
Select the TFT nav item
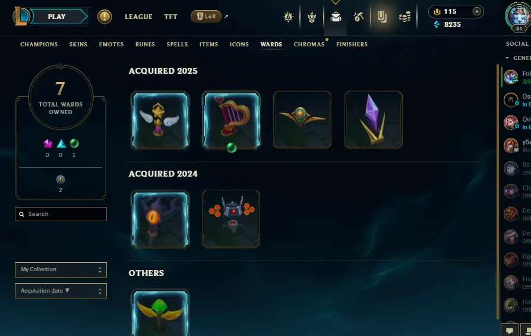coord(170,17)
